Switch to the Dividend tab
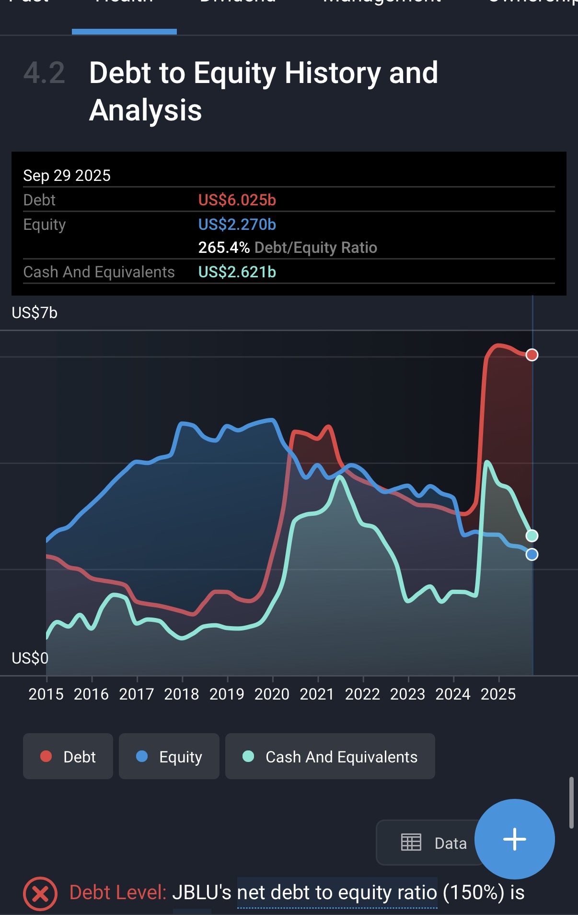This screenshot has width=578, height=915. coord(238,3)
